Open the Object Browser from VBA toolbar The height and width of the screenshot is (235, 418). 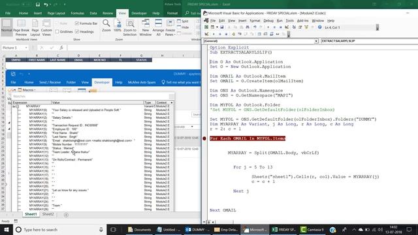pyautogui.click(x=306, y=27)
